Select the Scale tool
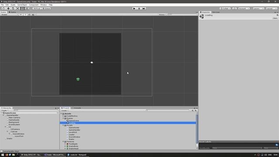The image size is (279, 157). [17, 9]
